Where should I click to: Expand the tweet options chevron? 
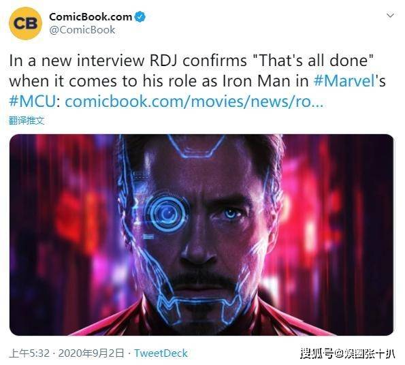tap(390, 16)
